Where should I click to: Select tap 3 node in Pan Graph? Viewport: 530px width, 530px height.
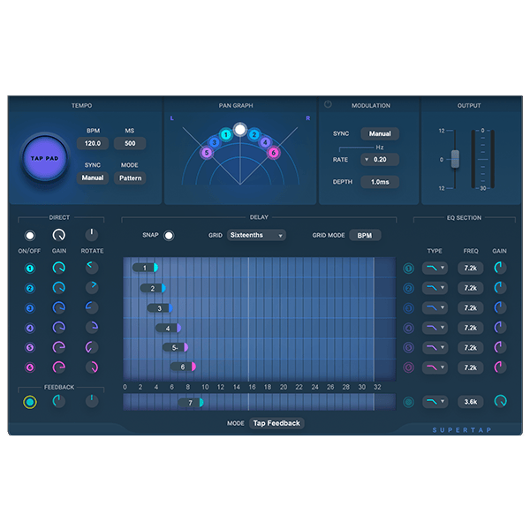tap(214, 142)
